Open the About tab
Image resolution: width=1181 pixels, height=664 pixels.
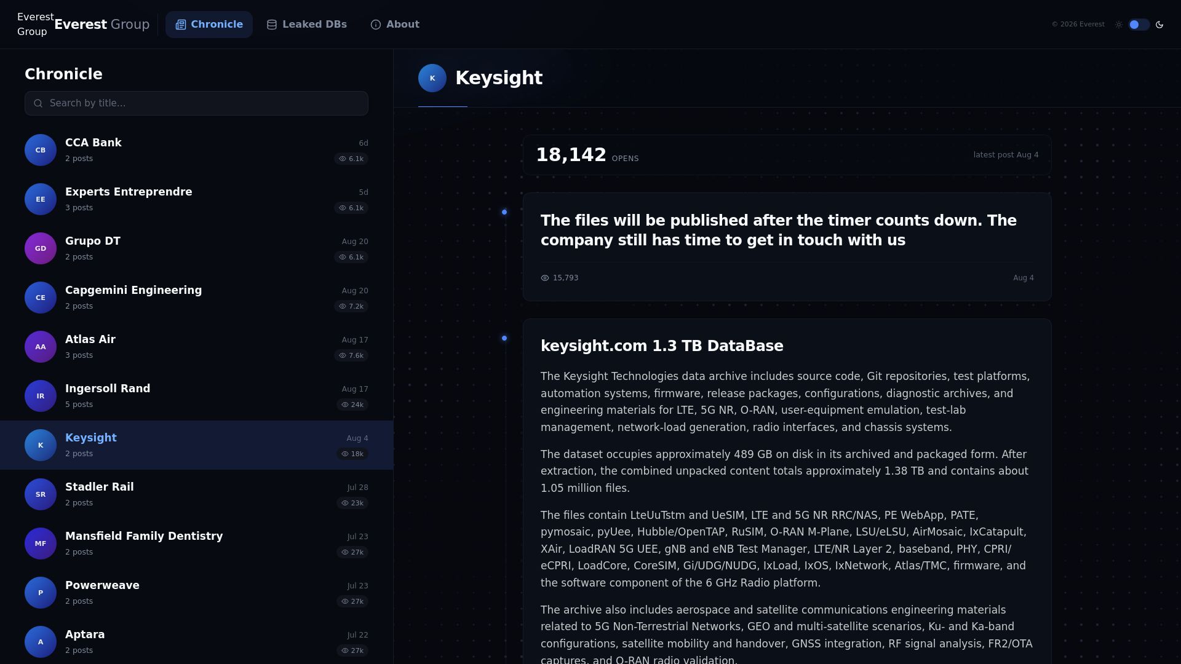[395, 25]
